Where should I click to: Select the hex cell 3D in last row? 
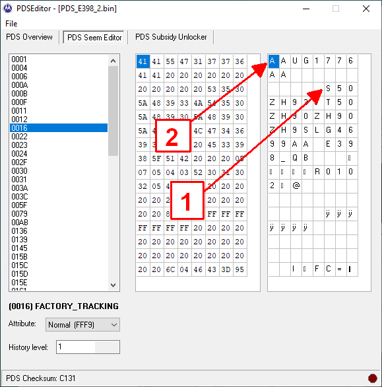[226, 269]
